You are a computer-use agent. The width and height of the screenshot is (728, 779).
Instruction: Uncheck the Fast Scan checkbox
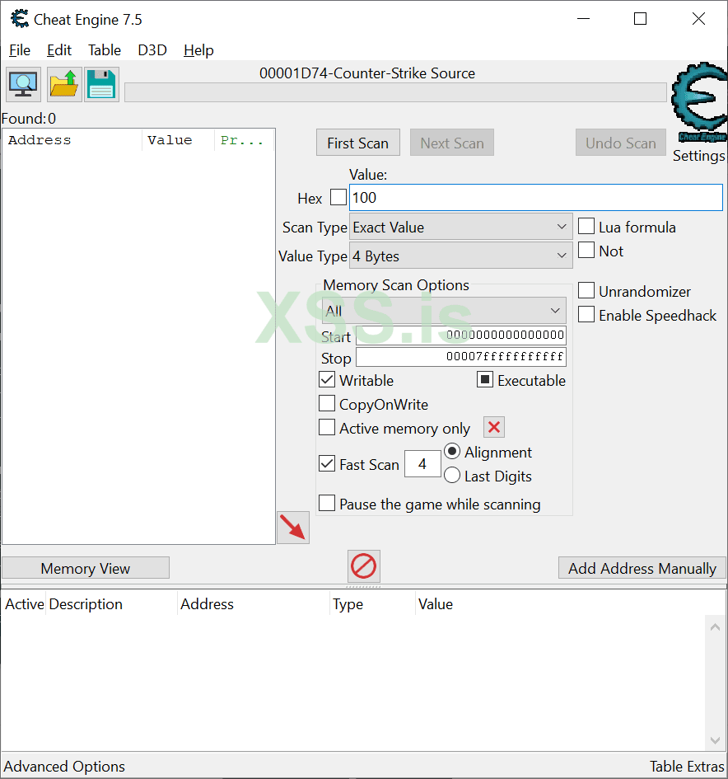coord(327,463)
